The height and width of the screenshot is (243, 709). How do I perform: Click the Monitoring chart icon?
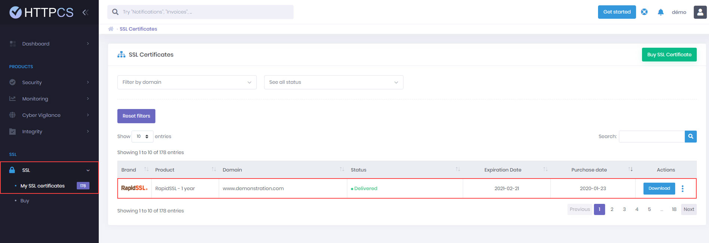[x=13, y=98]
